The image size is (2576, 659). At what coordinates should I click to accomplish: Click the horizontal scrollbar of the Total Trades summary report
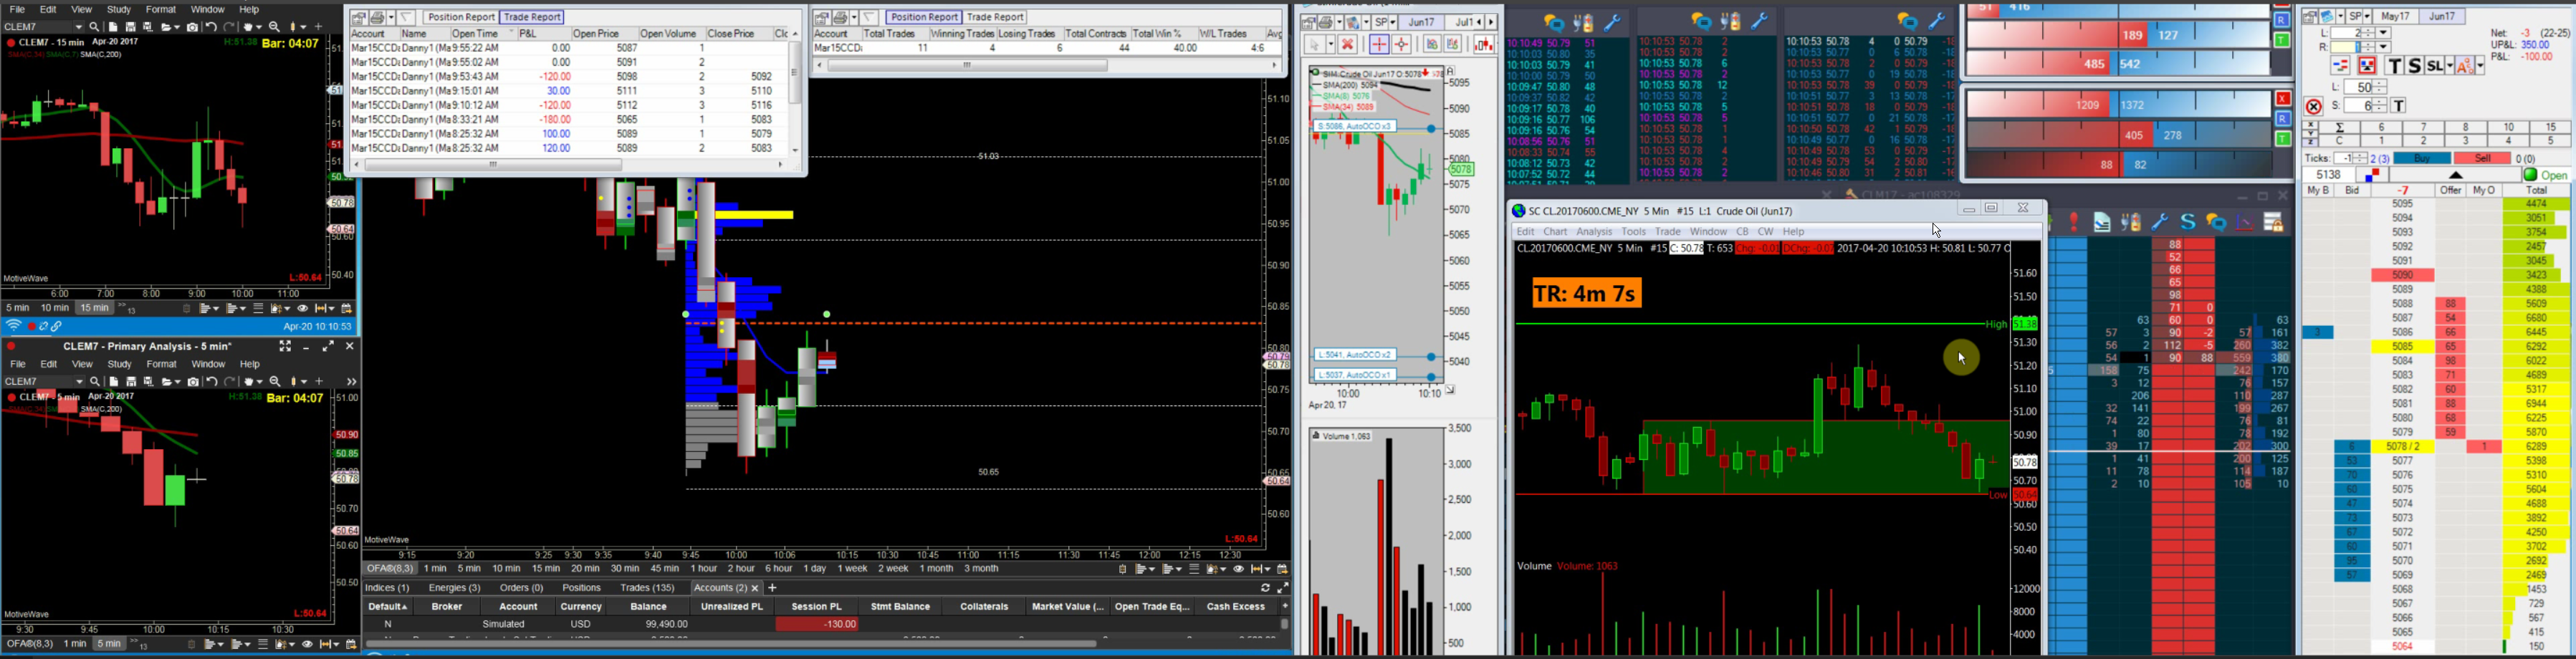click(967, 66)
